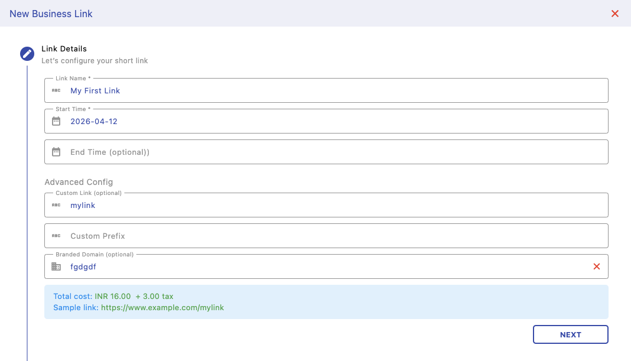Click the sample link example.com/mylink URL
This screenshot has height=361, width=631.
tap(162, 308)
